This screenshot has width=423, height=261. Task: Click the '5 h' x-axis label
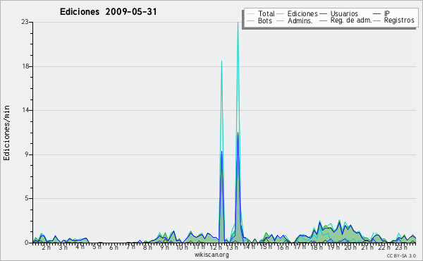(97, 247)
